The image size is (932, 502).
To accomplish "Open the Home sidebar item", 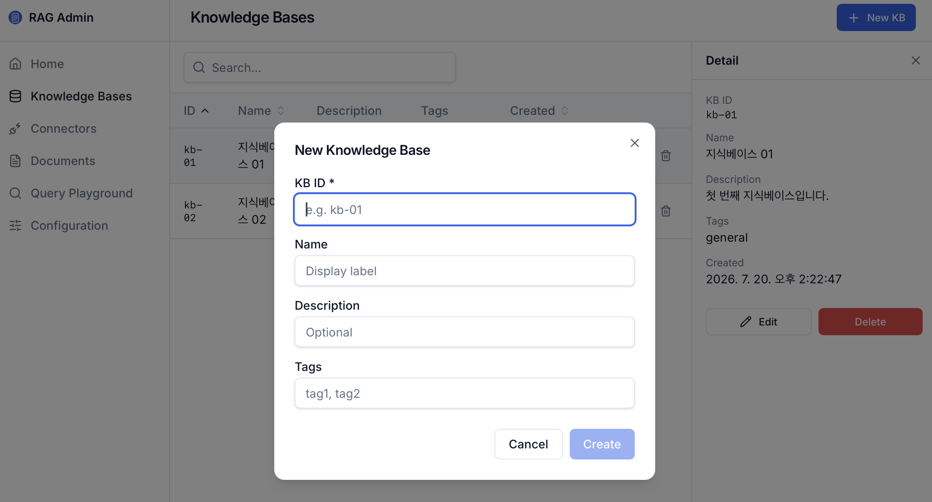I will pos(47,64).
